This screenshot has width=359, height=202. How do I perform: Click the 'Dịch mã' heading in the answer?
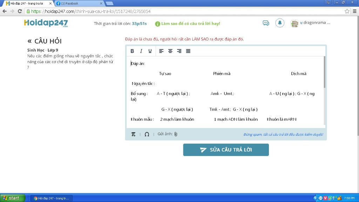click(299, 74)
